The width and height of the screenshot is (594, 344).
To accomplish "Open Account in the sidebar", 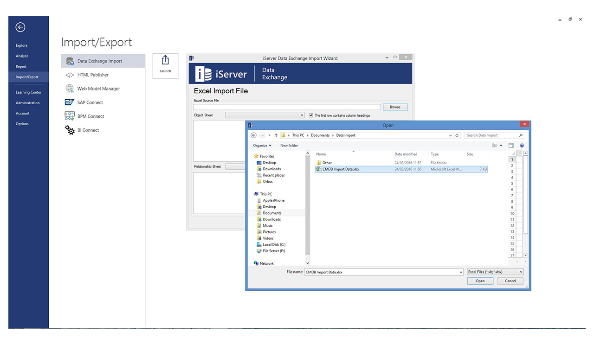I will [x=23, y=113].
